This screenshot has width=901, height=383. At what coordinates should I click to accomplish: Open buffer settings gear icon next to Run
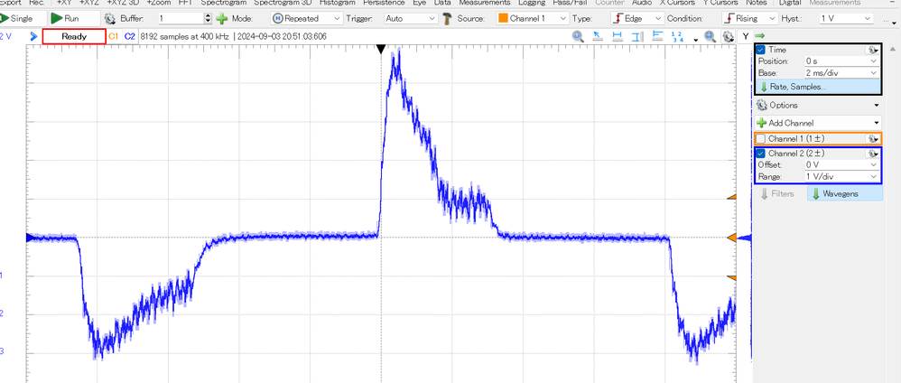tap(109, 18)
